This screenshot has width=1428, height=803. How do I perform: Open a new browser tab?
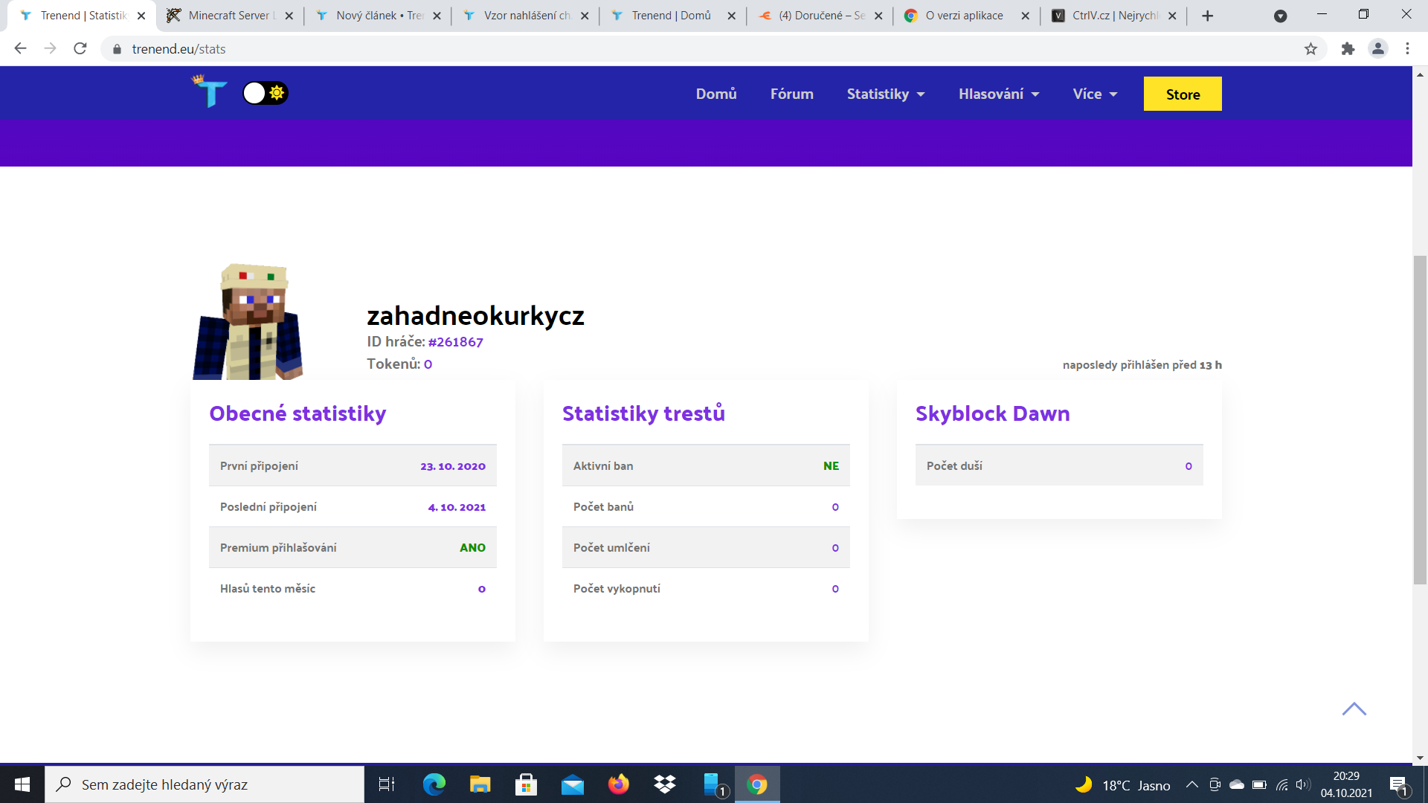pyautogui.click(x=1207, y=16)
